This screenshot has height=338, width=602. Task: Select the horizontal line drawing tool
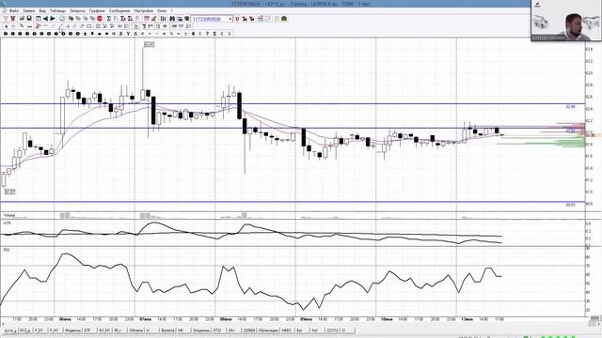click(x=29, y=26)
